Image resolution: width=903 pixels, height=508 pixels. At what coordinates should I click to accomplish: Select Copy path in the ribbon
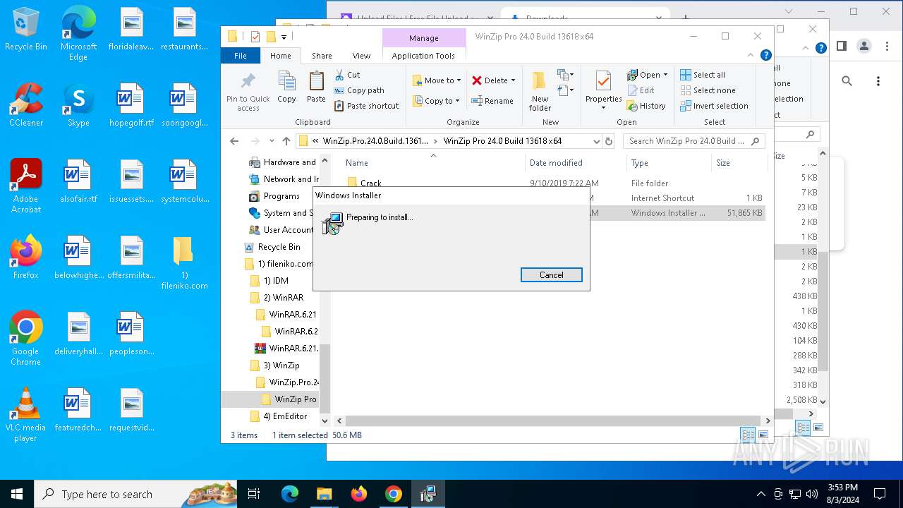(x=359, y=90)
